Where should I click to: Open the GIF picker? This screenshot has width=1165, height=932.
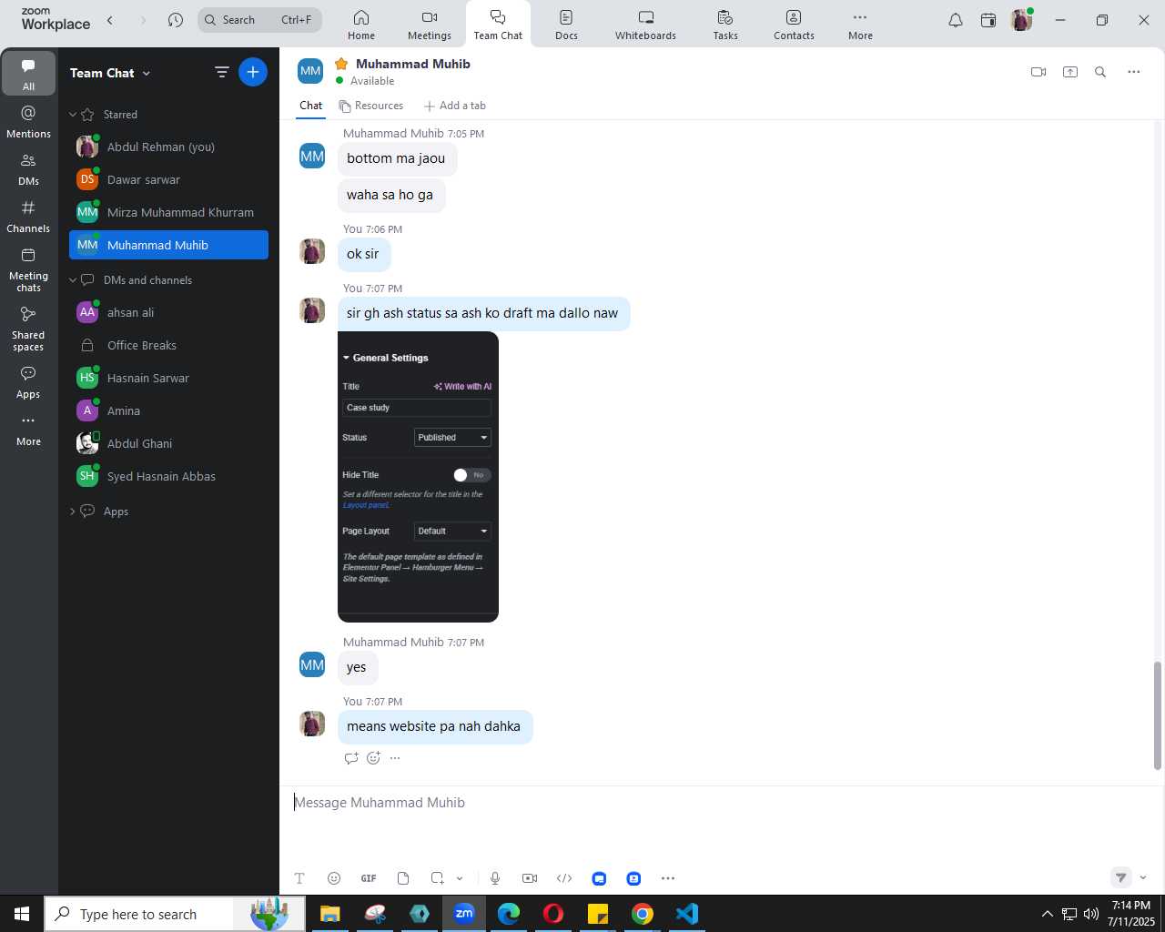coord(369,878)
